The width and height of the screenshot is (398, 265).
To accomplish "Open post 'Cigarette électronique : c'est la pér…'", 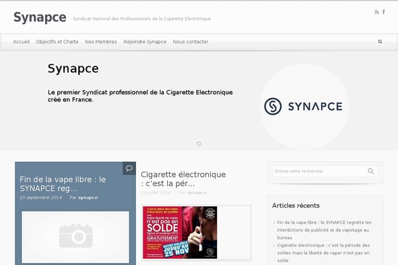I will [x=183, y=179].
